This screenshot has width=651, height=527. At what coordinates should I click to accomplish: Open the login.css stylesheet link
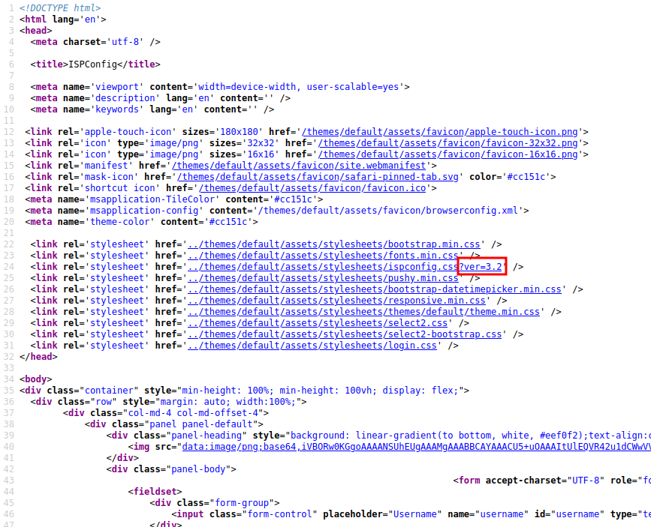(314, 346)
